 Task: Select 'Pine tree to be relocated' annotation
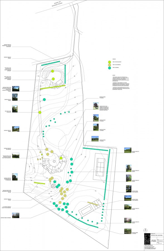click(8, 112)
